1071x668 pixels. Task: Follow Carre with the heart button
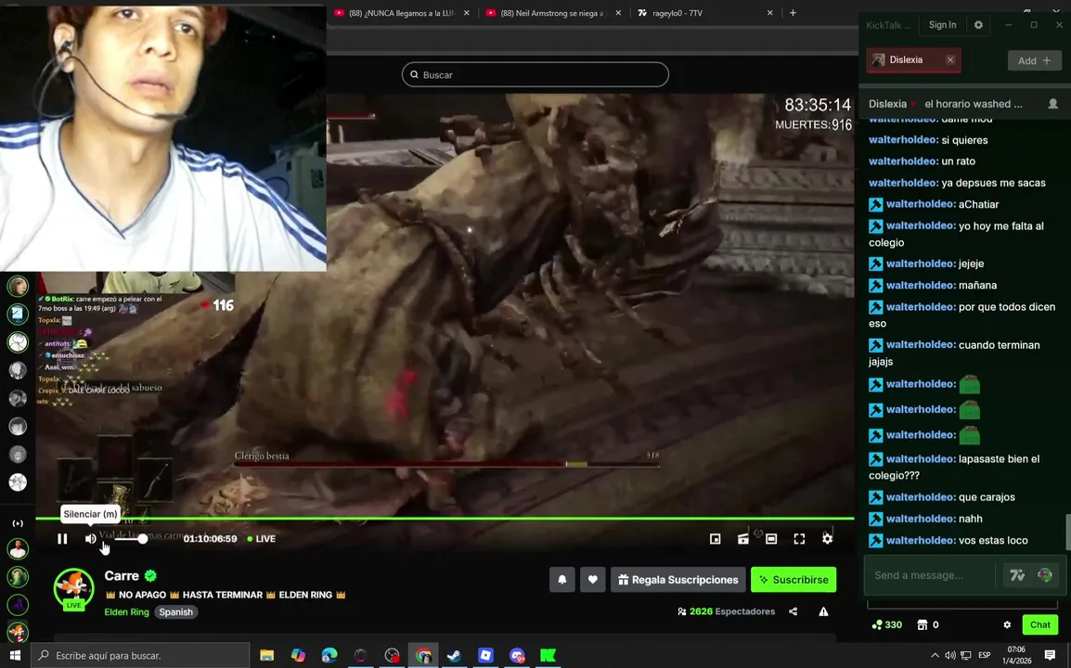click(593, 580)
